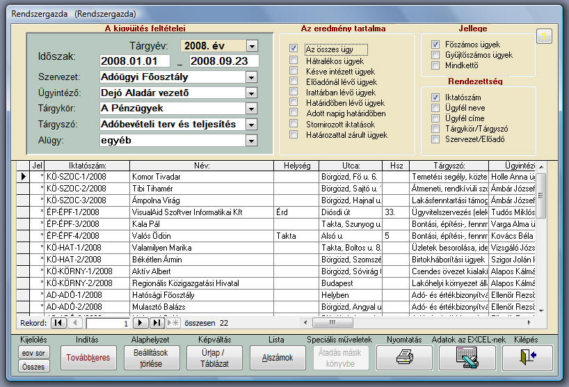Viewport: 569px width, 387px height.
Task: Click the Excel export icon button
Action: [x=467, y=357]
